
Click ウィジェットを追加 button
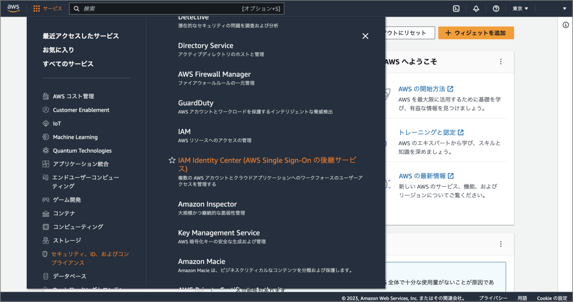tap(476, 33)
